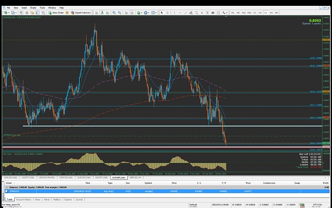Viewport: 332px width, 208px height.
Task: Select the Text Label tool
Action: point(207,13)
